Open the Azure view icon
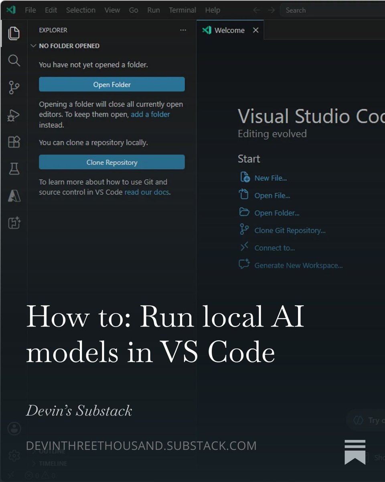 tap(14, 196)
